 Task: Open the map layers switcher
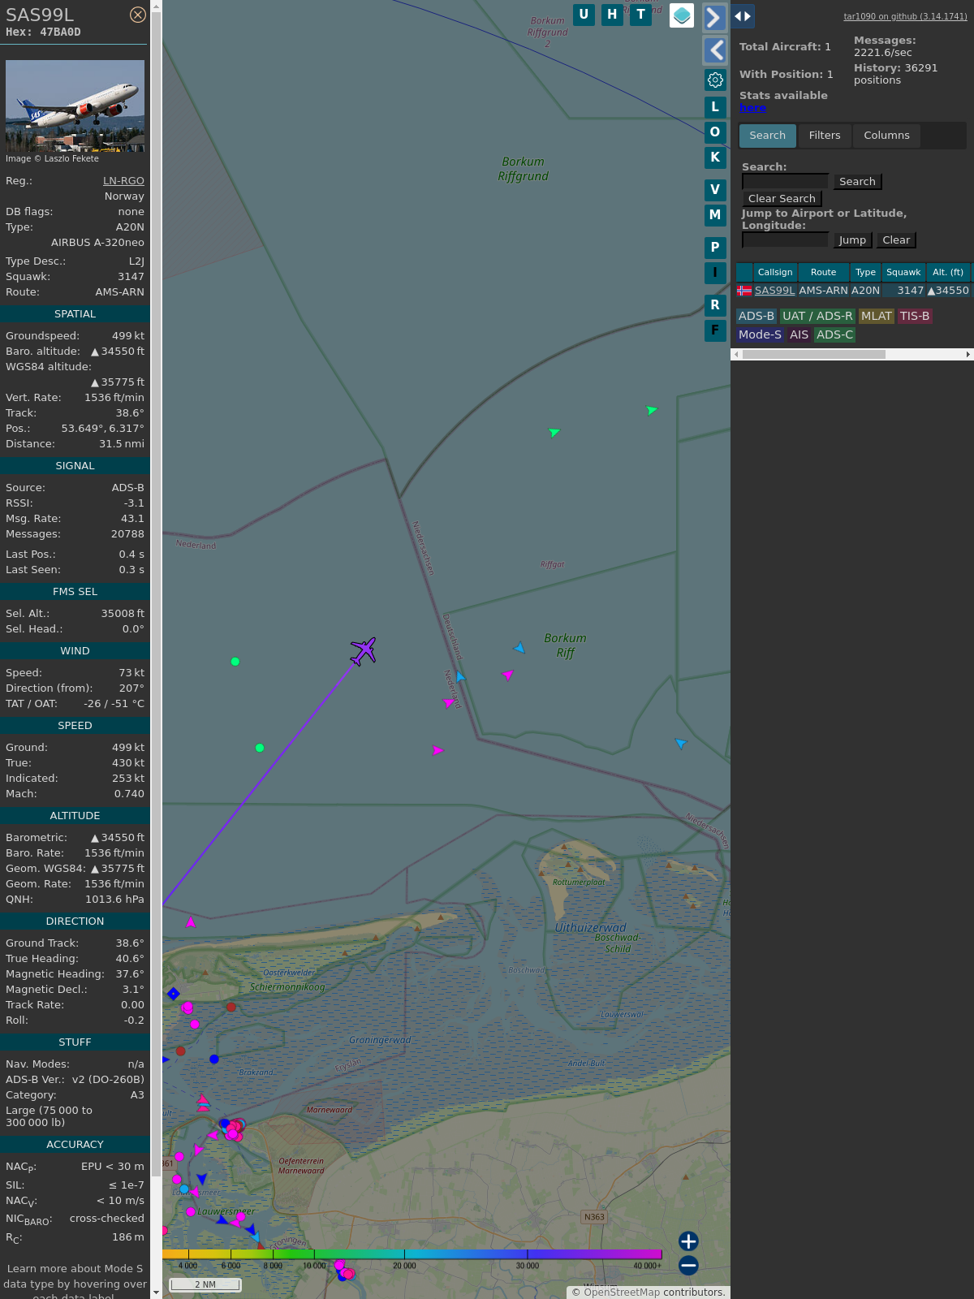point(682,15)
